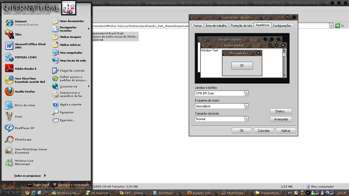Viewport: 349px width, 196px height.
Task: Switch to Windows Live taskbar button
Action: pos(65,193)
